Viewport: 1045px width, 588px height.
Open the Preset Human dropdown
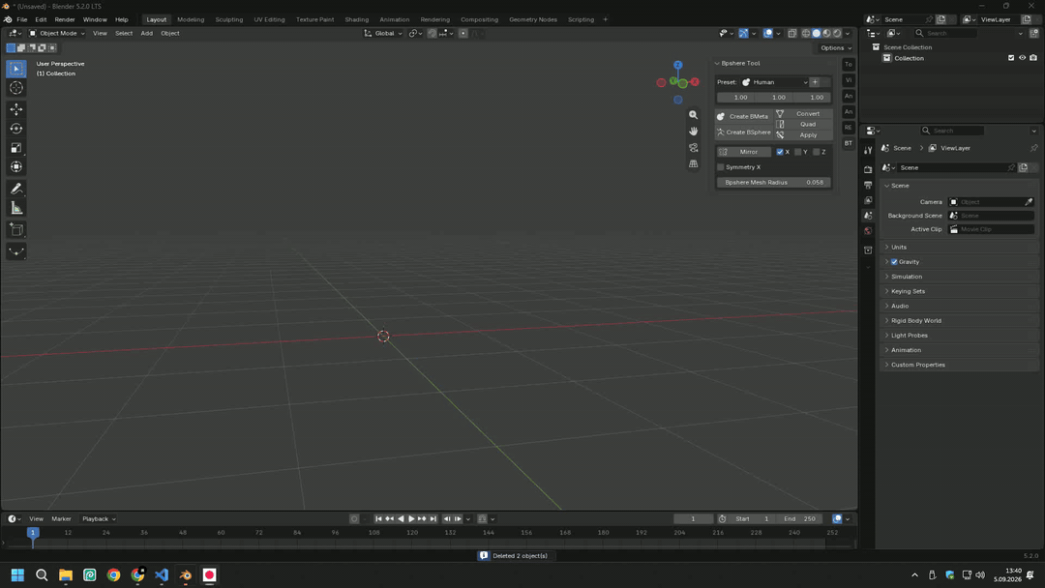[x=774, y=82]
